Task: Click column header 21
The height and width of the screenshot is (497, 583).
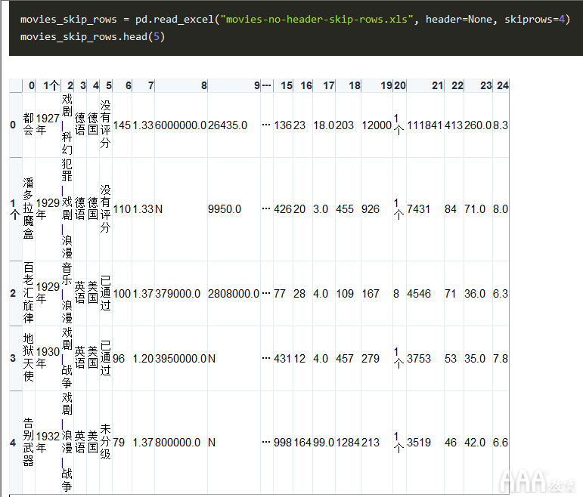Action: [x=437, y=86]
